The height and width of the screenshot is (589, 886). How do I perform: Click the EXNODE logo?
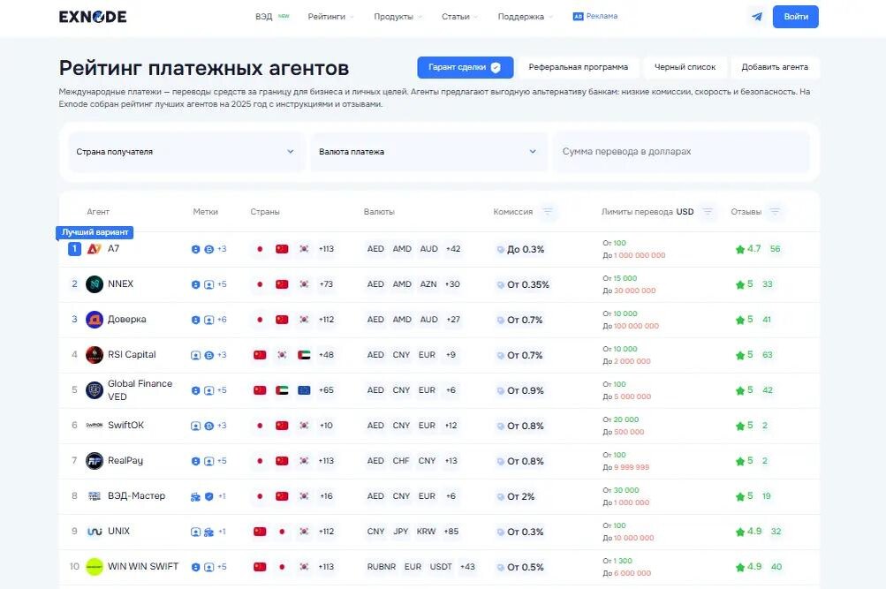pos(93,17)
